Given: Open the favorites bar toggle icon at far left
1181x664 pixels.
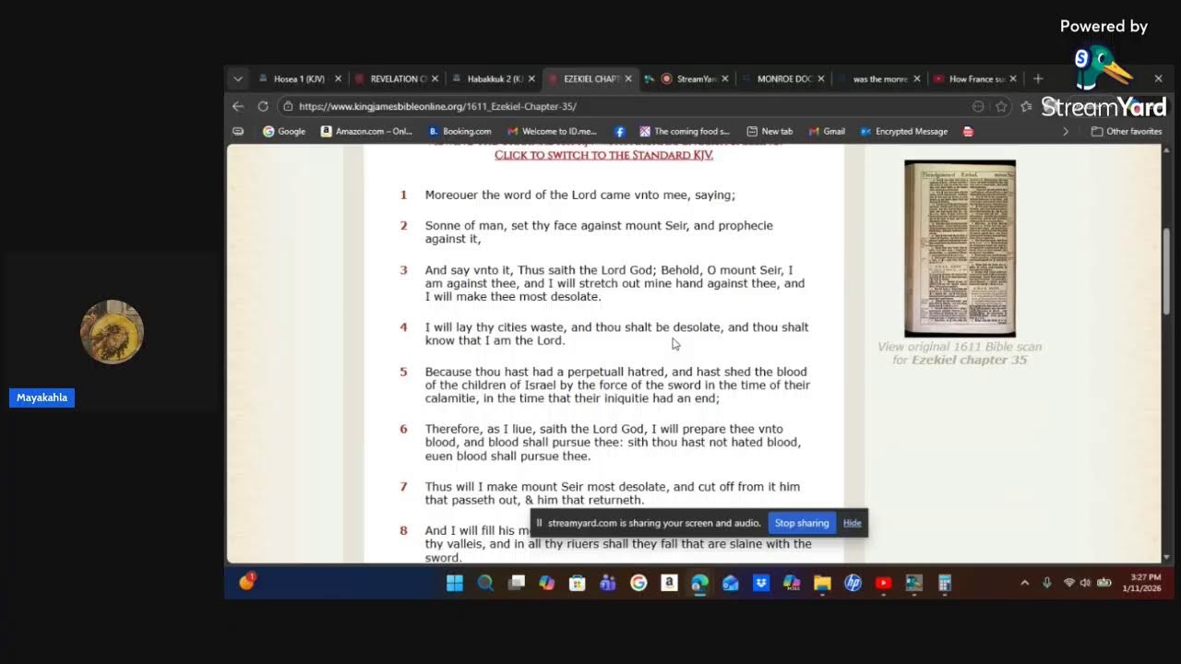Looking at the screenshot, I should 238,131.
